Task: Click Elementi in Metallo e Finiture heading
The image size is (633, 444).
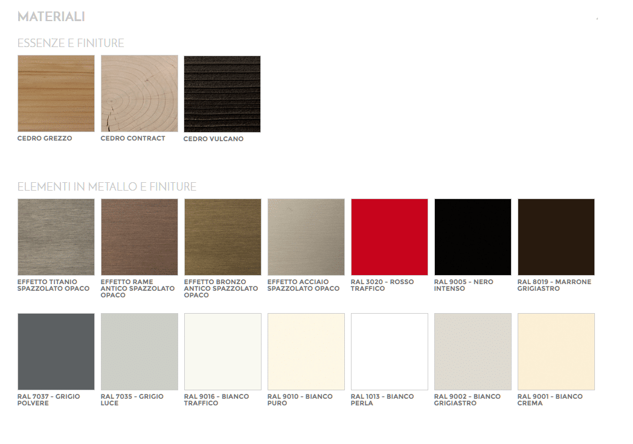Action: [x=107, y=187]
